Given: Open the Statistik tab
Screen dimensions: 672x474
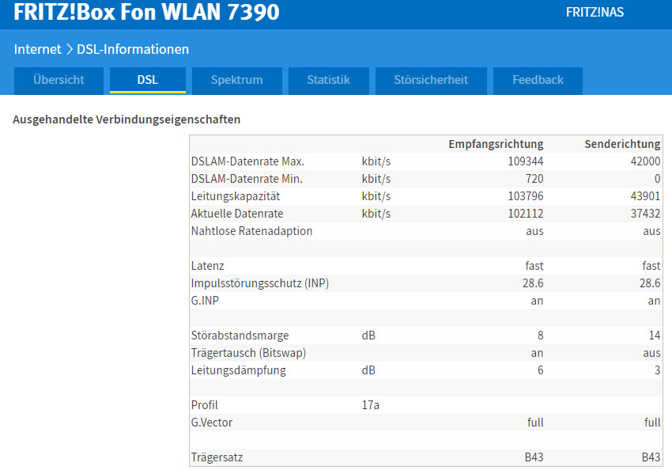Looking at the screenshot, I should (328, 80).
